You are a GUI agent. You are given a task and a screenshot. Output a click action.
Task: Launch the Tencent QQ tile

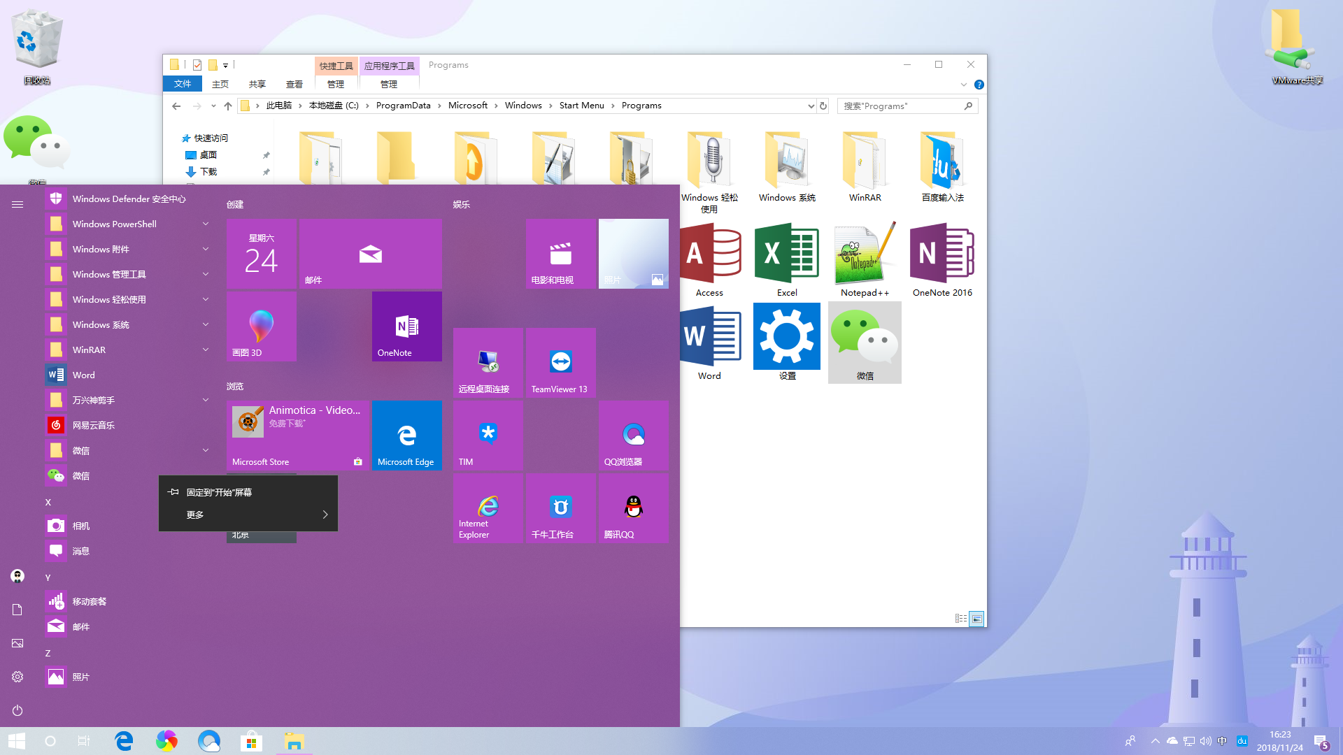pyautogui.click(x=633, y=508)
